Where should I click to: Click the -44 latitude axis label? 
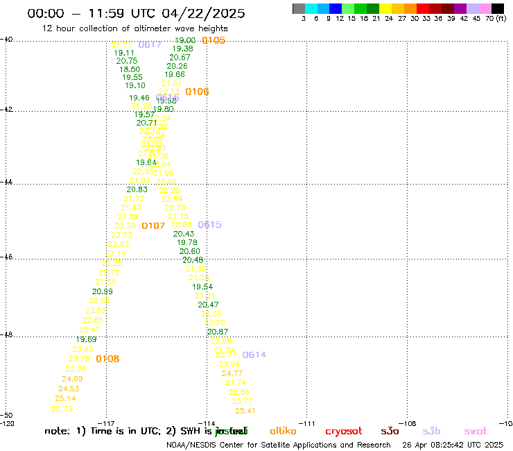pos(6,182)
